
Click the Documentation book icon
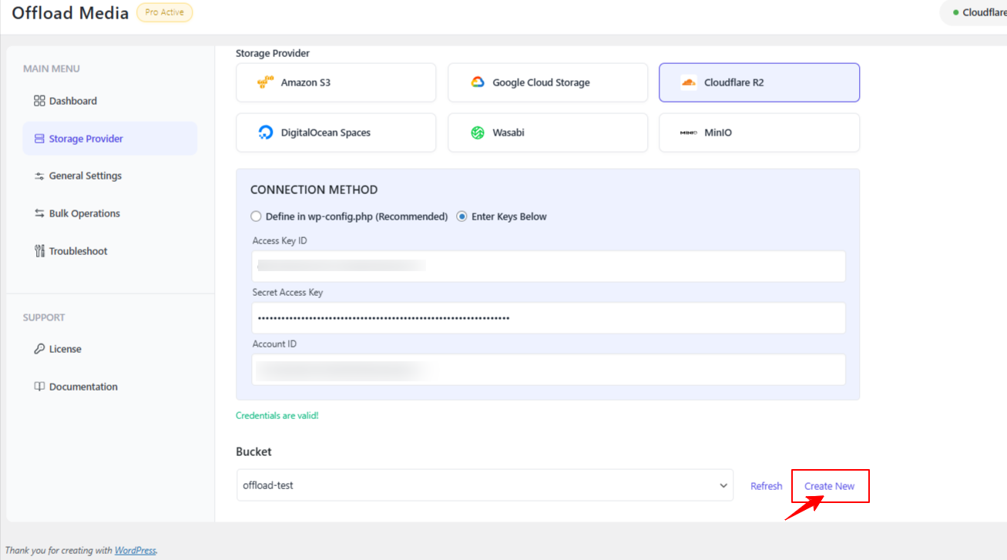pyautogui.click(x=39, y=387)
